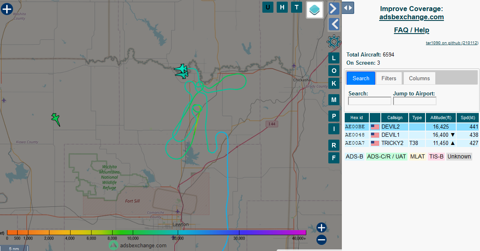Click the Search input field
Image resolution: width=480 pixels, height=251 pixels.
pos(369,101)
